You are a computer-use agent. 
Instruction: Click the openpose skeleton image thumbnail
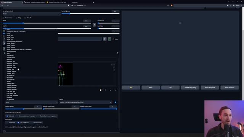click(x=65, y=74)
